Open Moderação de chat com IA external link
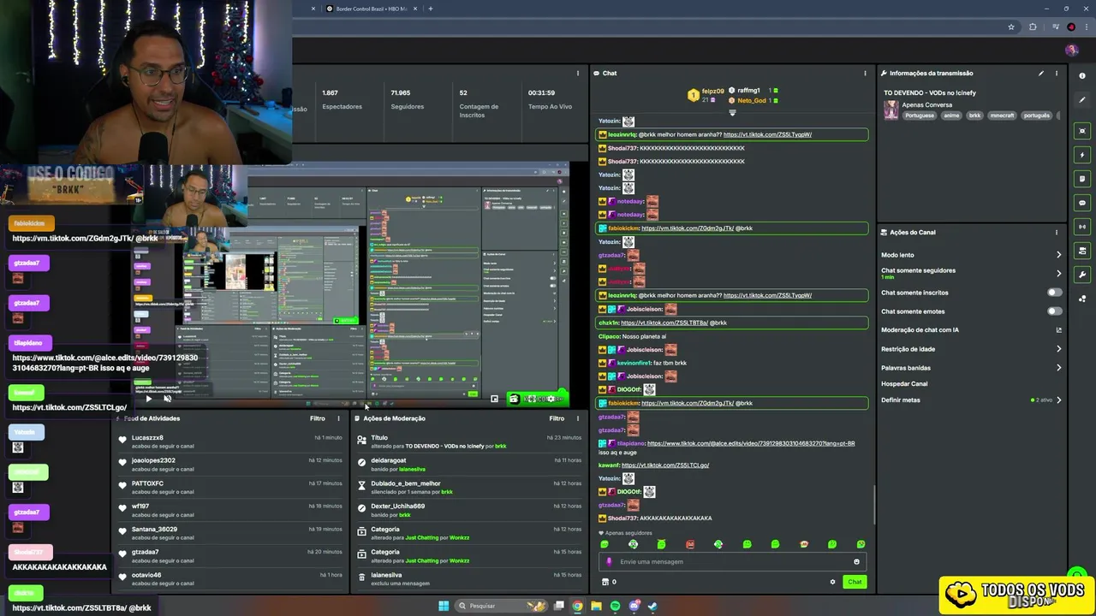The image size is (1096, 616). click(x=1058, y=330)
